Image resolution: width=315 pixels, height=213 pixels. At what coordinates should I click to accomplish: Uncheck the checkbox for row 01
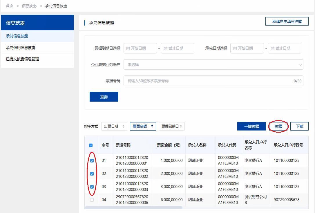click(x=92, y=160)
